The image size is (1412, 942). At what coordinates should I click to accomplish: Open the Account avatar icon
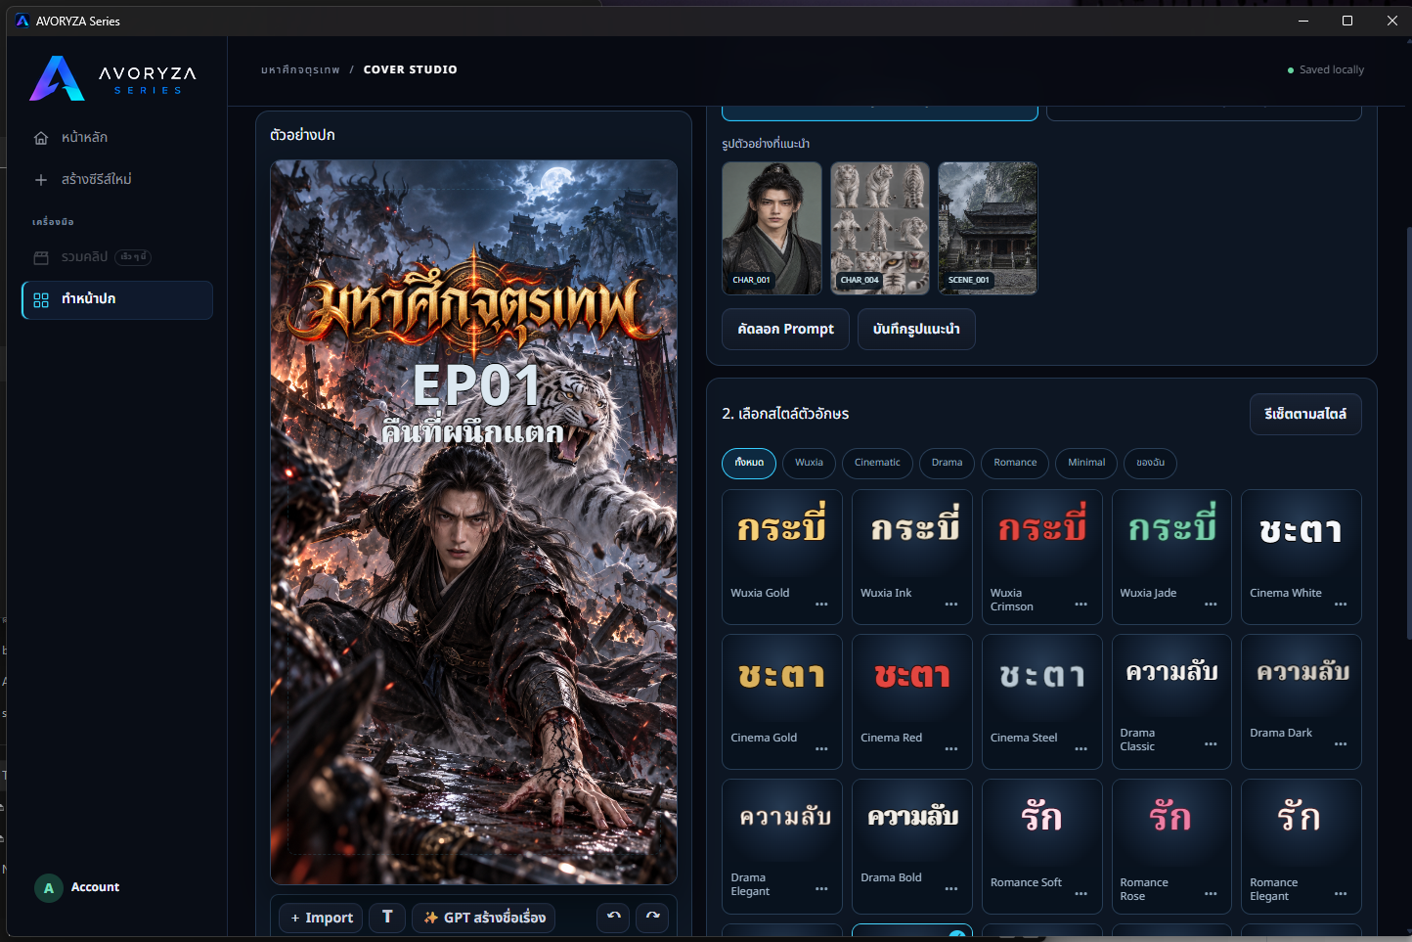[x=48, y=887]
